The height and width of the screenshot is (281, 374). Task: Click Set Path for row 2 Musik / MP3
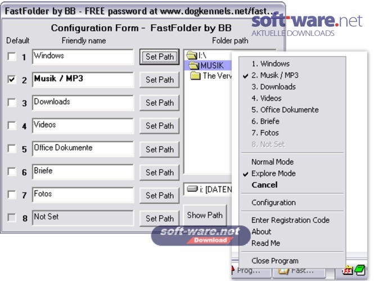click(x=160, y=80)
